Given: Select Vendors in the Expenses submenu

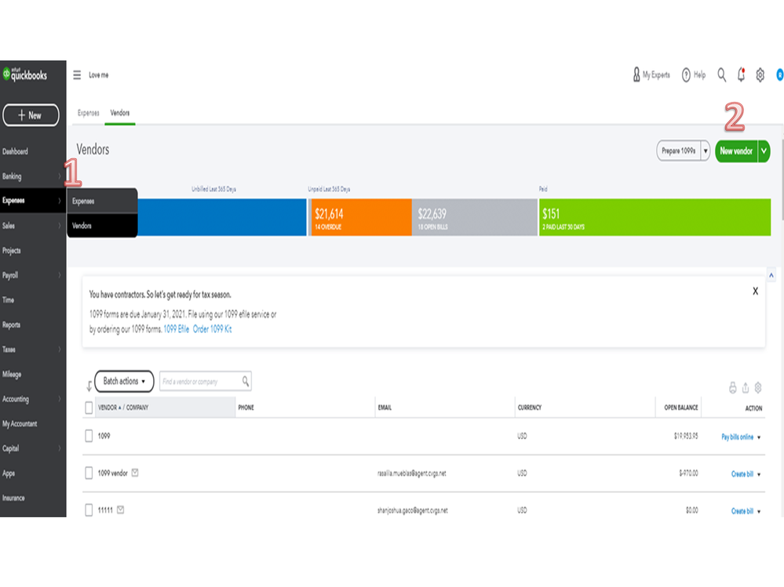Looking at the screenshot, I should tap(82, 226).
